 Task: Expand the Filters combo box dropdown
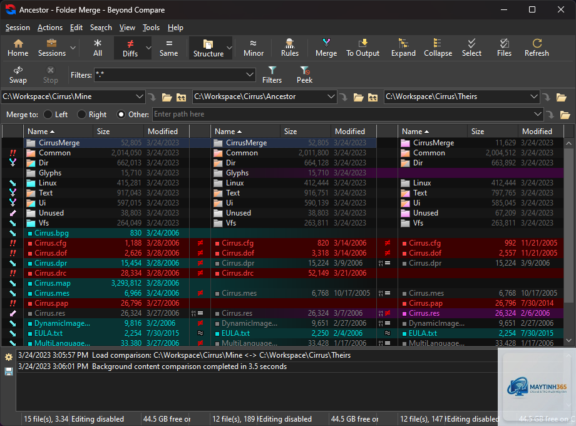click(x=250, y=75)
